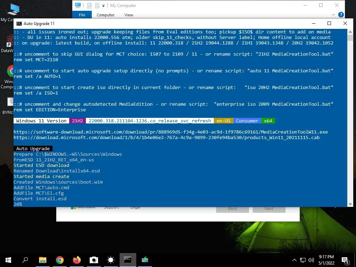Screen dimensions: 356x267
Task: Click 'AddFile MCT\EI.cfg' line
Action: tap(39, 193)
